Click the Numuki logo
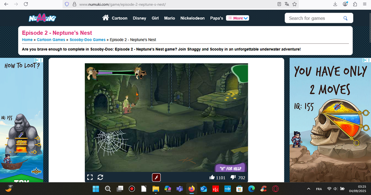 tap(42, 18)
